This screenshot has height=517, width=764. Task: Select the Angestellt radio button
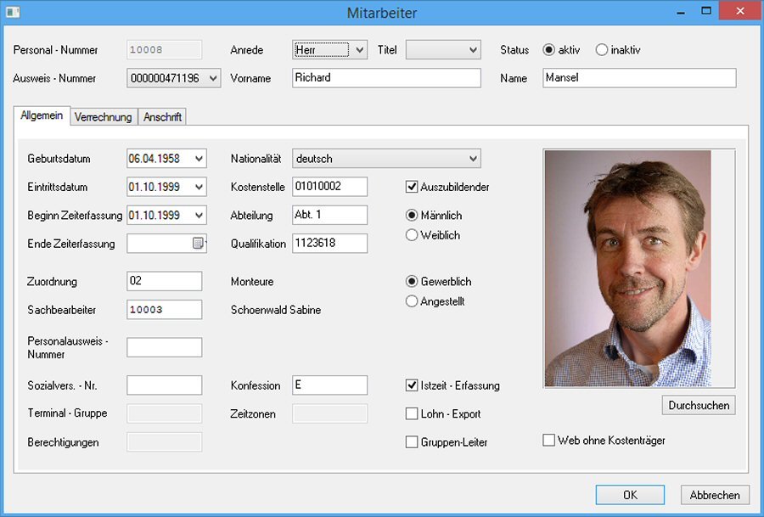pos(413,301)
